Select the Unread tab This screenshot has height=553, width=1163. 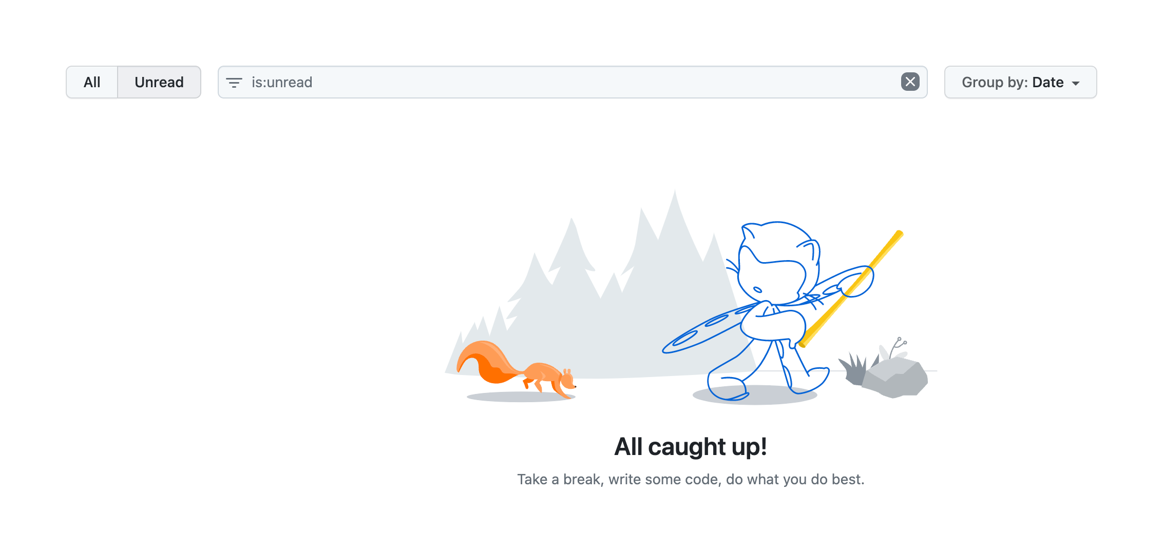tap(159, 82)
